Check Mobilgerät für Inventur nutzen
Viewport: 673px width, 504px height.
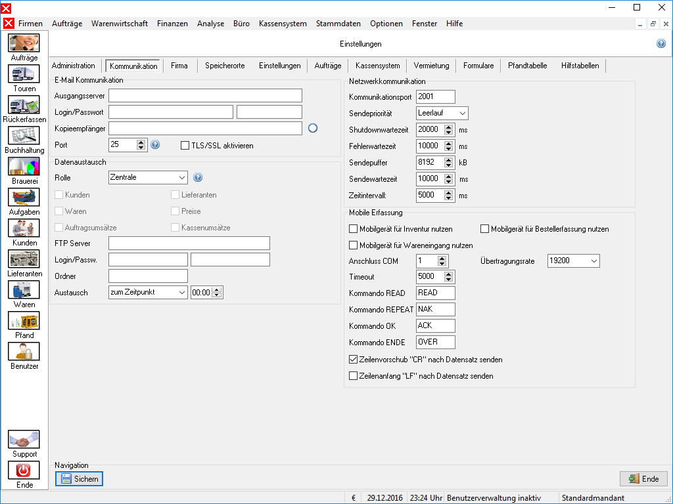pos(353,229)
